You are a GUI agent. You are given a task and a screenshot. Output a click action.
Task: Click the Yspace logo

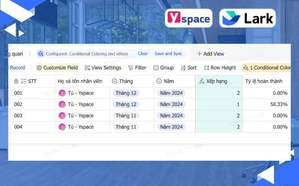tap(188, 18)
